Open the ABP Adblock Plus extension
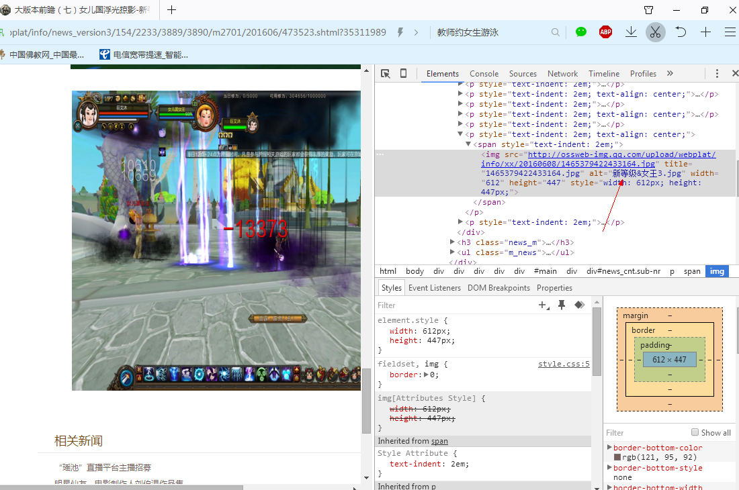 pyautogui.click(x=605, y=32)
